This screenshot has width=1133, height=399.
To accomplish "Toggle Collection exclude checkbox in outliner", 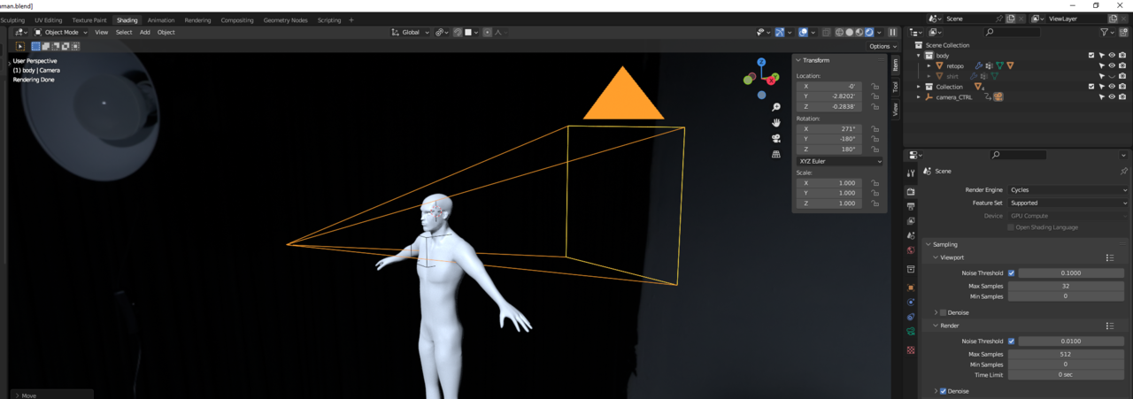I will (1091, 87).
